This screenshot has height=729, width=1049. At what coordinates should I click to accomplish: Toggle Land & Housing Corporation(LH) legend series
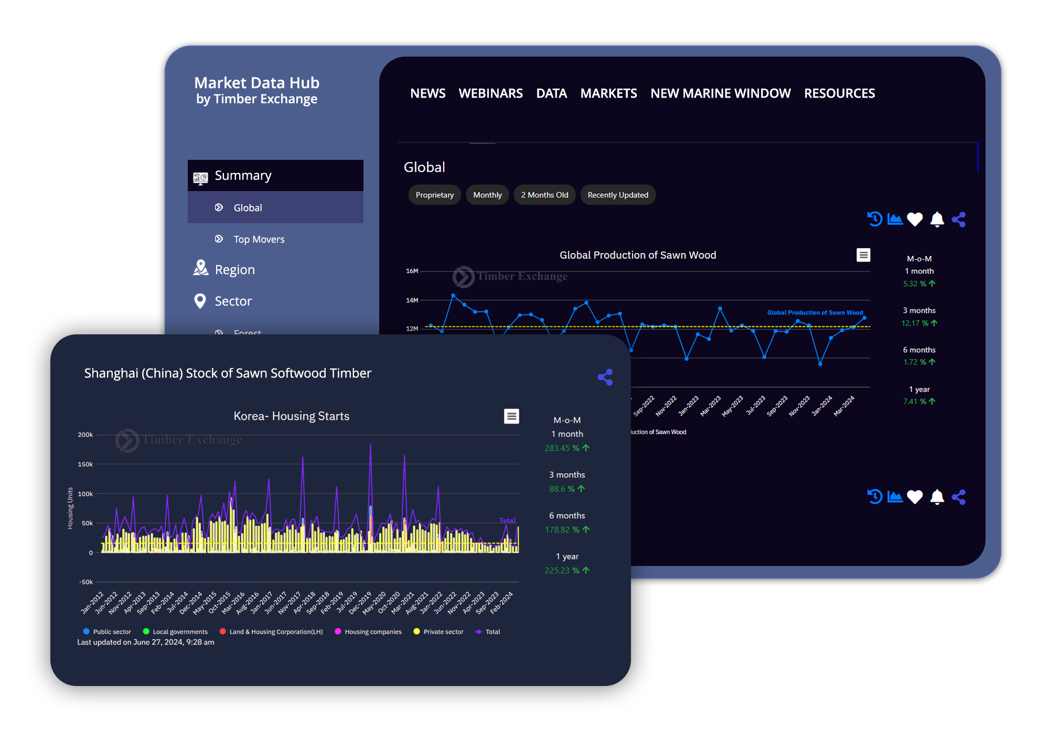coord(271,632)
